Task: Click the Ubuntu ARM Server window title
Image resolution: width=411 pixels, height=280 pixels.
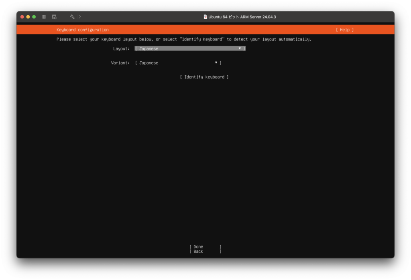Action: point(242,17)
